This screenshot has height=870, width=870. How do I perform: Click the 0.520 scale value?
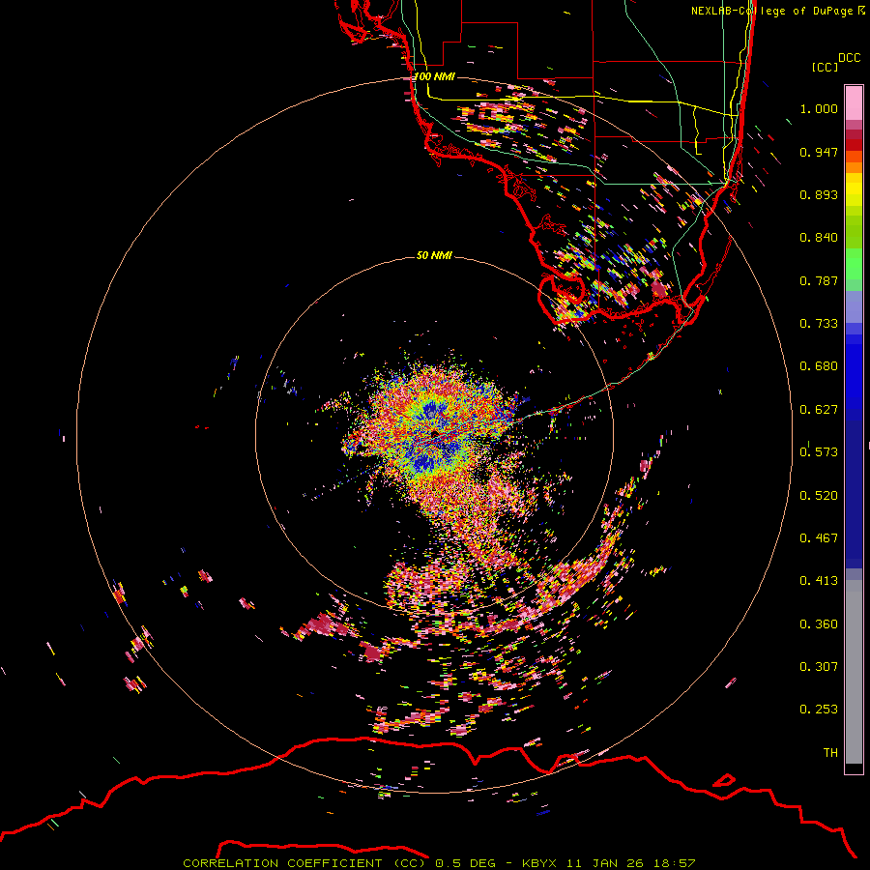(x=819, y=496)
